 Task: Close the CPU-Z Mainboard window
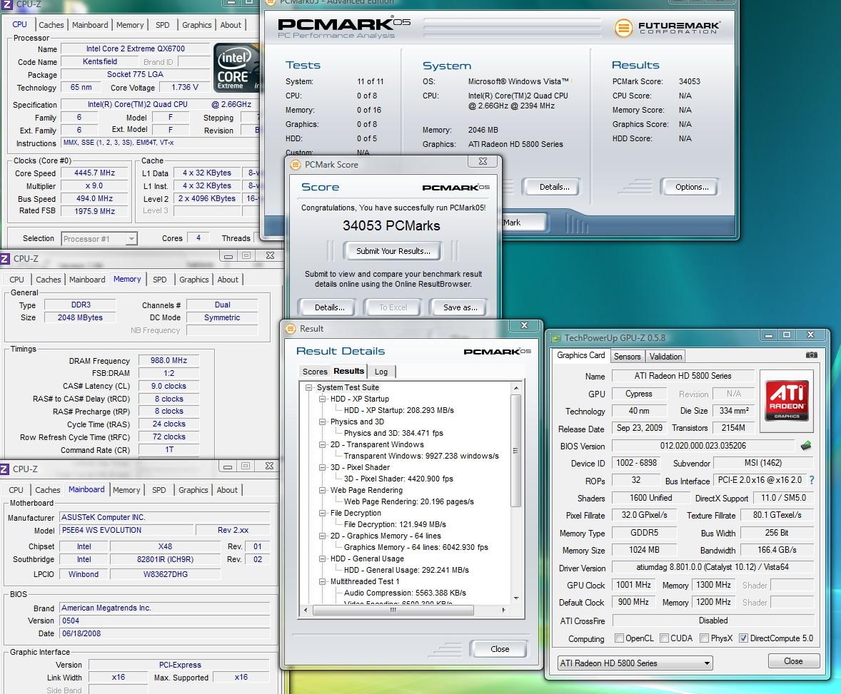(269, 466)
